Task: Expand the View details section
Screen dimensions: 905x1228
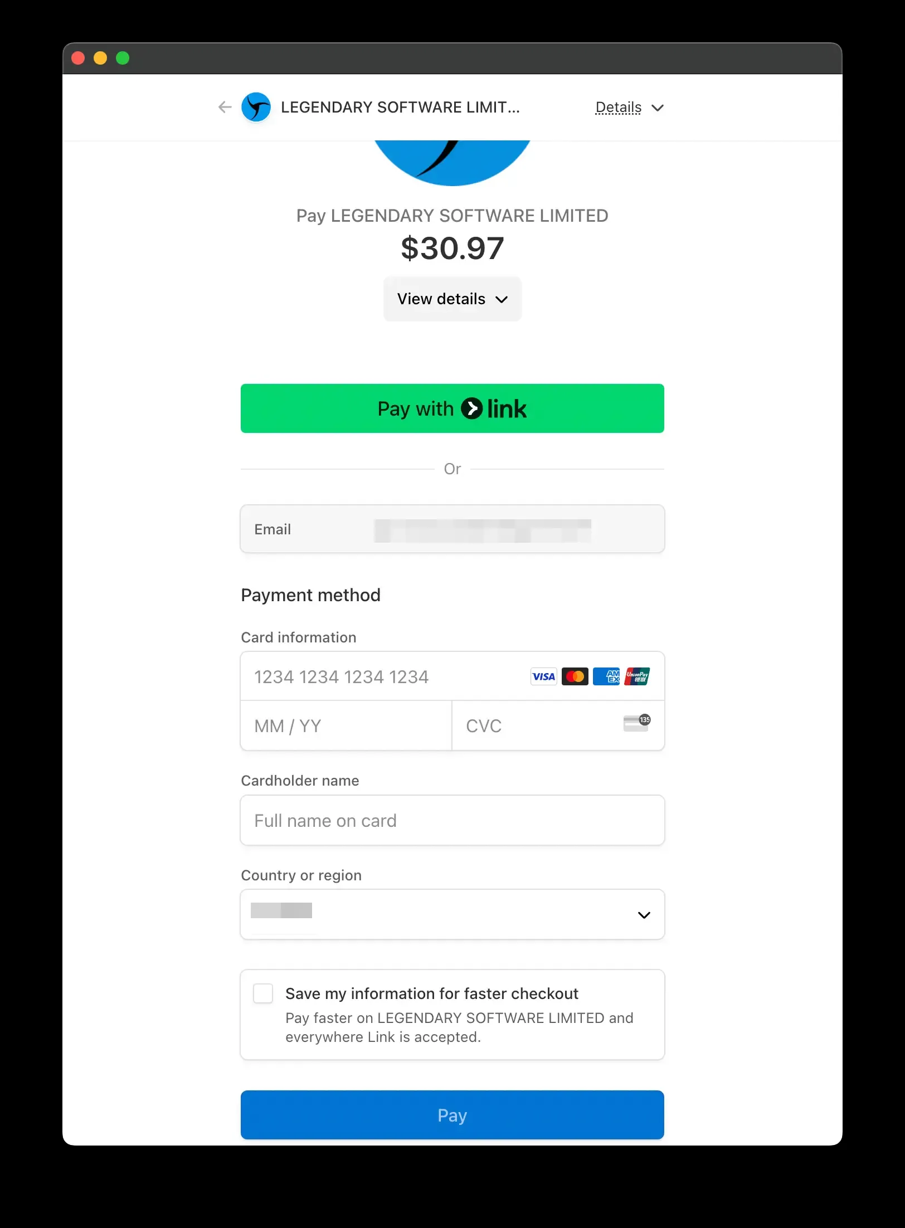Action: [x=452, y=299]
